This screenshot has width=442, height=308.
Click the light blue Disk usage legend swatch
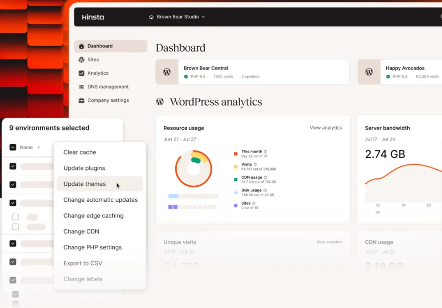pyautogui.click(x=236, y=192)
